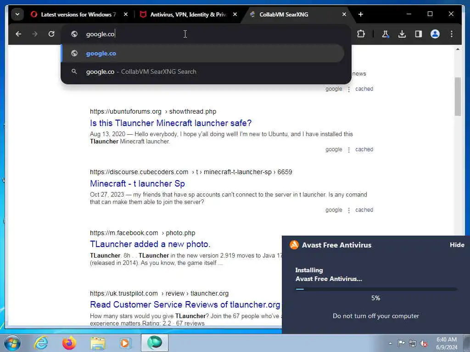Select the active browser taskbar button

(155, 343)
